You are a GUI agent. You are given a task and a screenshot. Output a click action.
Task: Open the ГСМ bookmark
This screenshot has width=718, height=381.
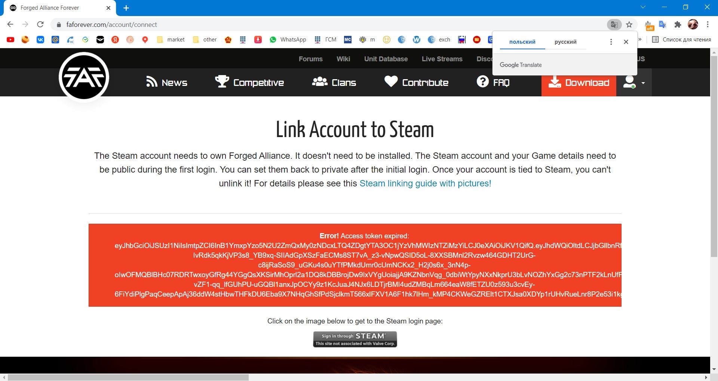[x=325, y=40]
